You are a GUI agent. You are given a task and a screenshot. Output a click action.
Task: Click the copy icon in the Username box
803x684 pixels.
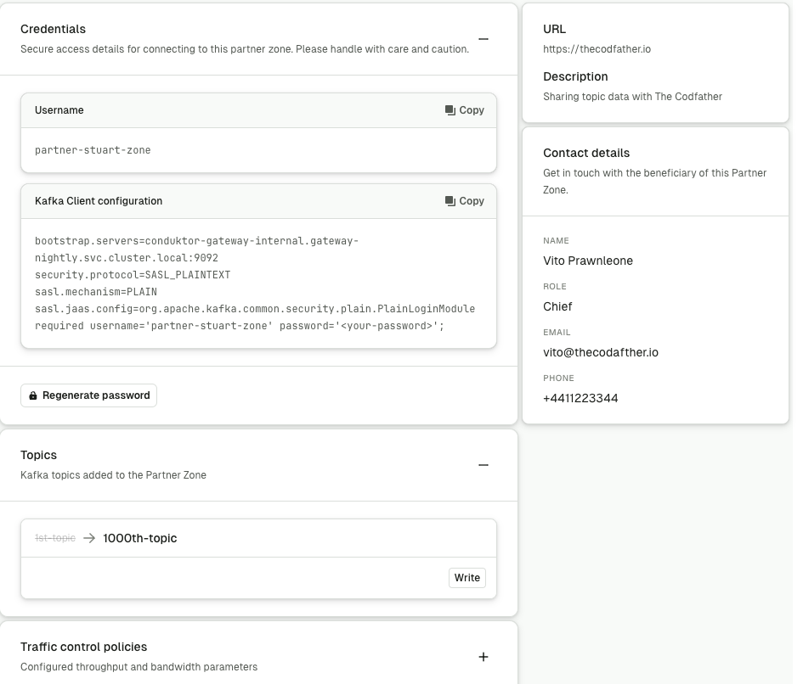[x=450, y=110]
